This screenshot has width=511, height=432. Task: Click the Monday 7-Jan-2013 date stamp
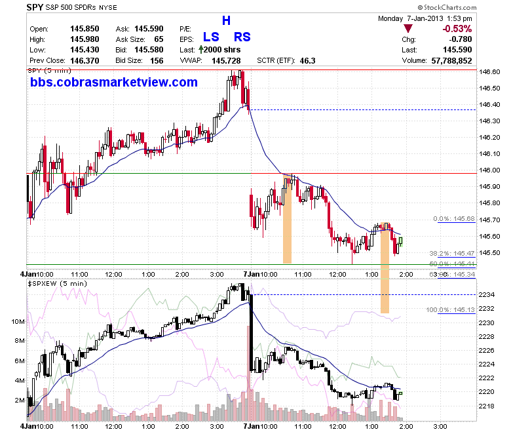425,18
